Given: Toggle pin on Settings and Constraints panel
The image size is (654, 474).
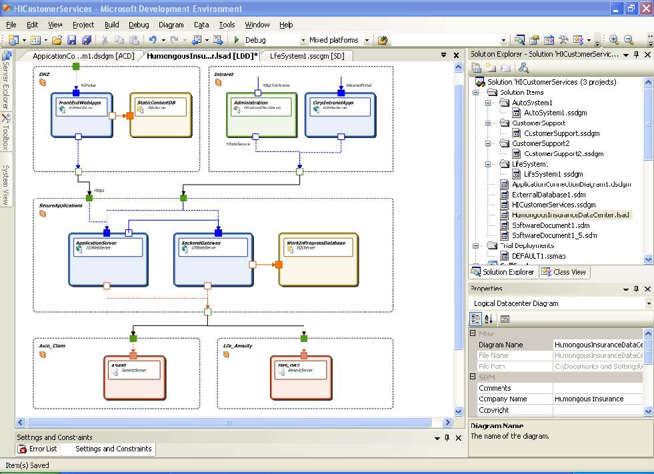Looking at the screenshot, I should pos(447,438).
